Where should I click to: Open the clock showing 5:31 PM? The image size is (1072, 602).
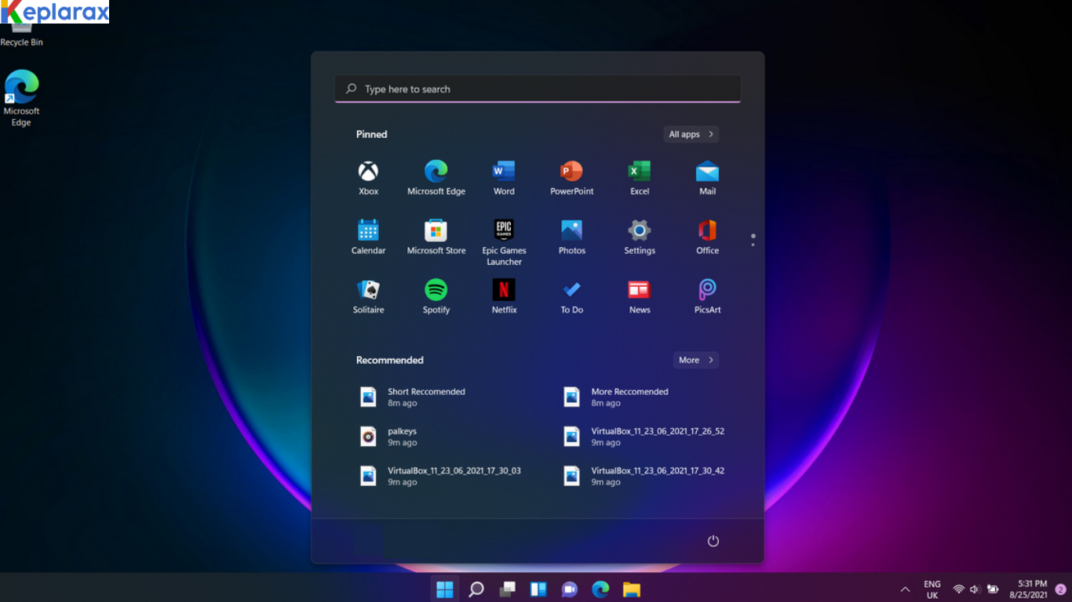pos(1029,589)
